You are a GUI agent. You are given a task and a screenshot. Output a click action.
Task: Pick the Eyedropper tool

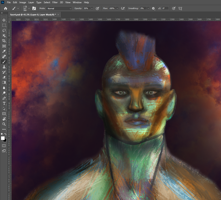pos(4,51)
